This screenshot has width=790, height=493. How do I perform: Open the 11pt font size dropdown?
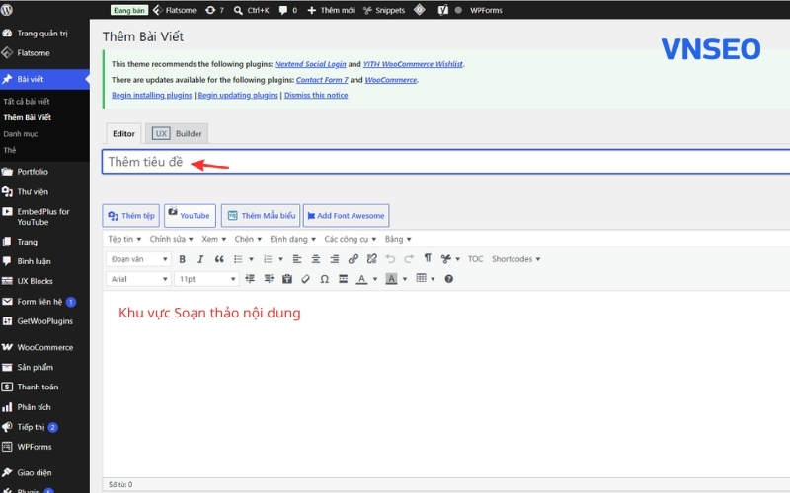[206, 279]
